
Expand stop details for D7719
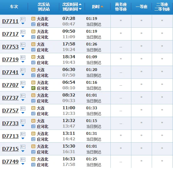click(23, 62)
